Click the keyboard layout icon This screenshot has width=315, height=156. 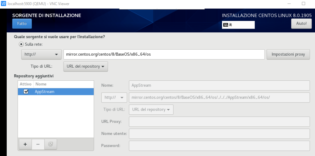tap(226, 25)
